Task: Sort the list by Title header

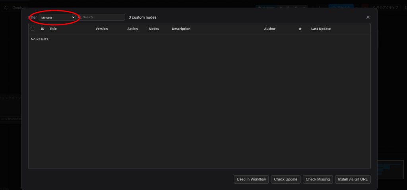Action: click(53, 29)
